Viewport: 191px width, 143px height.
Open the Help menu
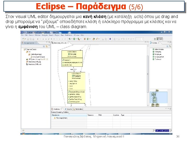click(x=82, y=35)
